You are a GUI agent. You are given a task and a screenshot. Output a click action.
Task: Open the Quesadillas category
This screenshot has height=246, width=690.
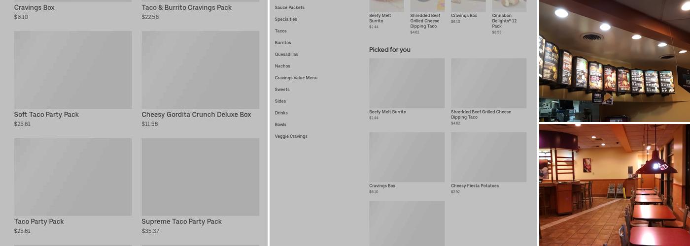(x=286, y=55)
